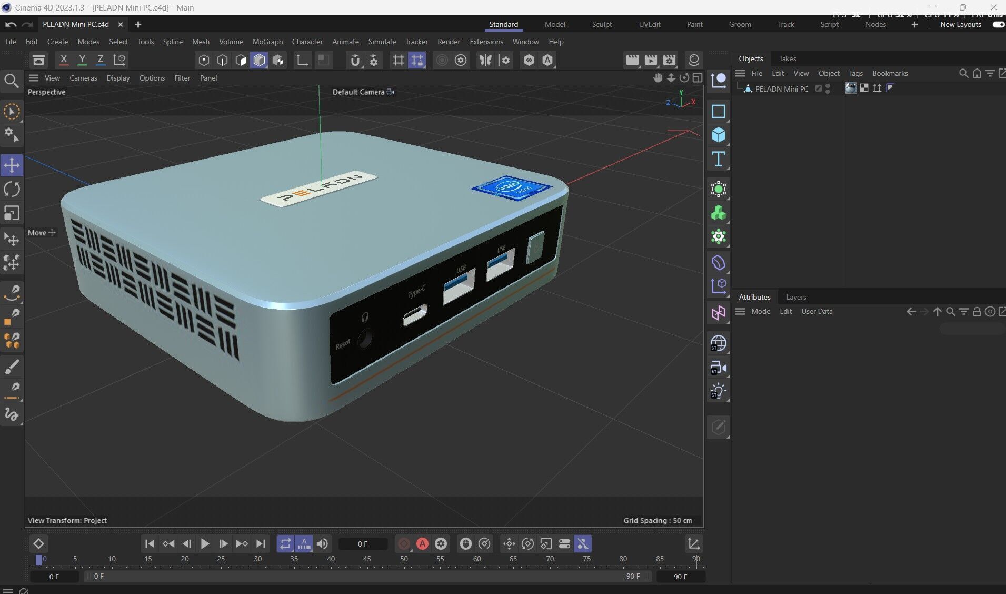Open the Attributes manager hamburger menu
The height and width of the screenshot is (594, 1006).
[x=740, y=312]
